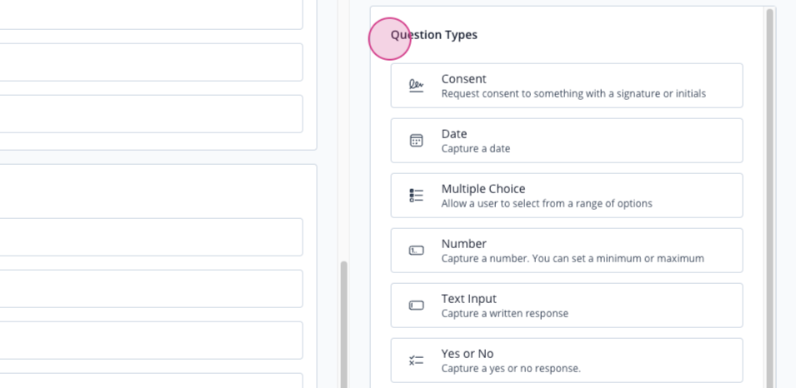
Task: Add a Number question type
Action: click(567, 251)
